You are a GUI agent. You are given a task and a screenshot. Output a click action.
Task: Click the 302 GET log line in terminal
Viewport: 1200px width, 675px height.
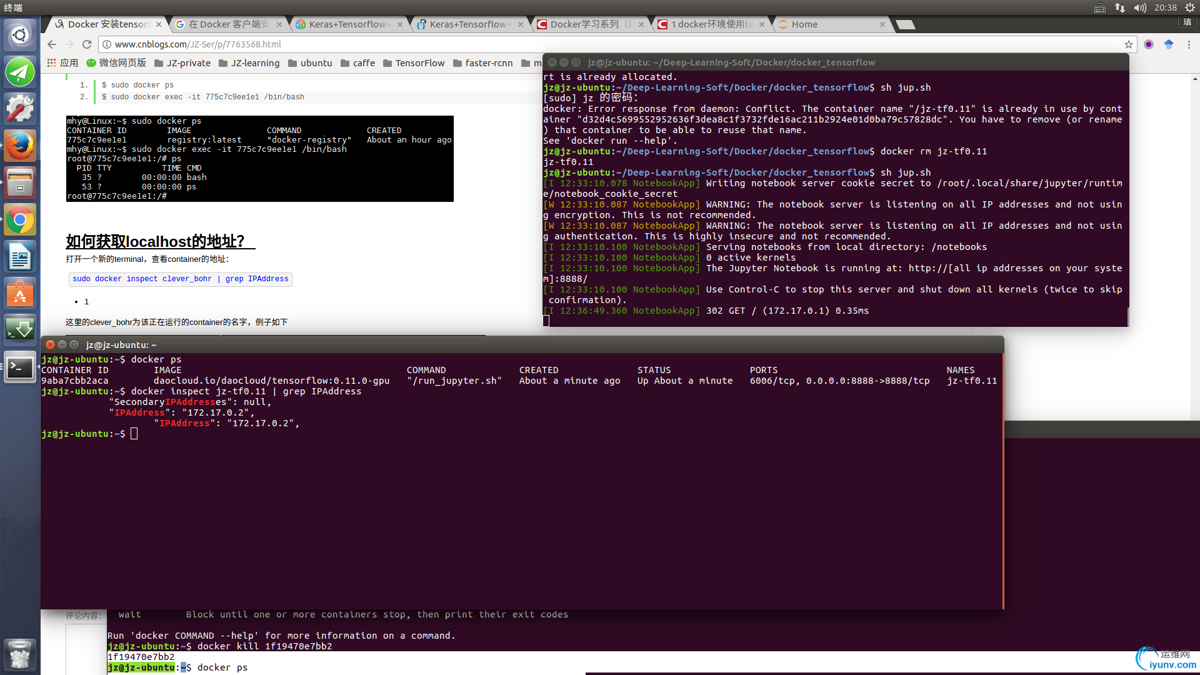706,311
